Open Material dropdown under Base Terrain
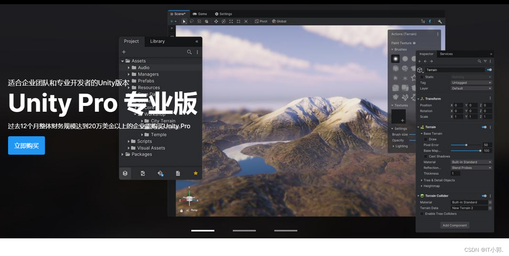509x256 pixels. [x=471, y=162]
